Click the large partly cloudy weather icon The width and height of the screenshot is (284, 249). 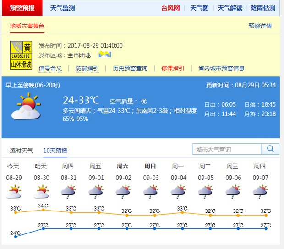tap(26, 107)
